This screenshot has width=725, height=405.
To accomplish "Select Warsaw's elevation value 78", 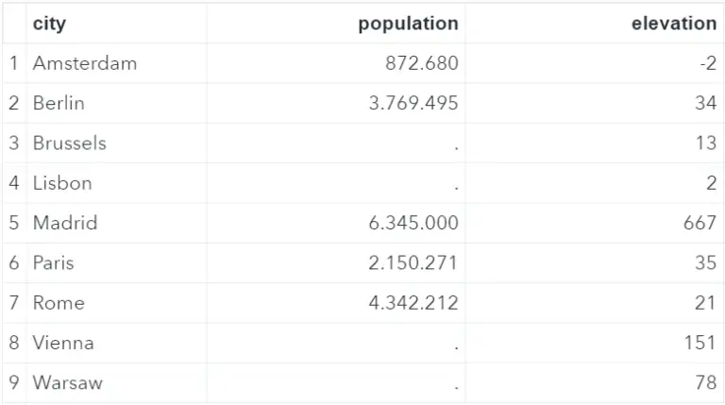I will tap(706, 383).
